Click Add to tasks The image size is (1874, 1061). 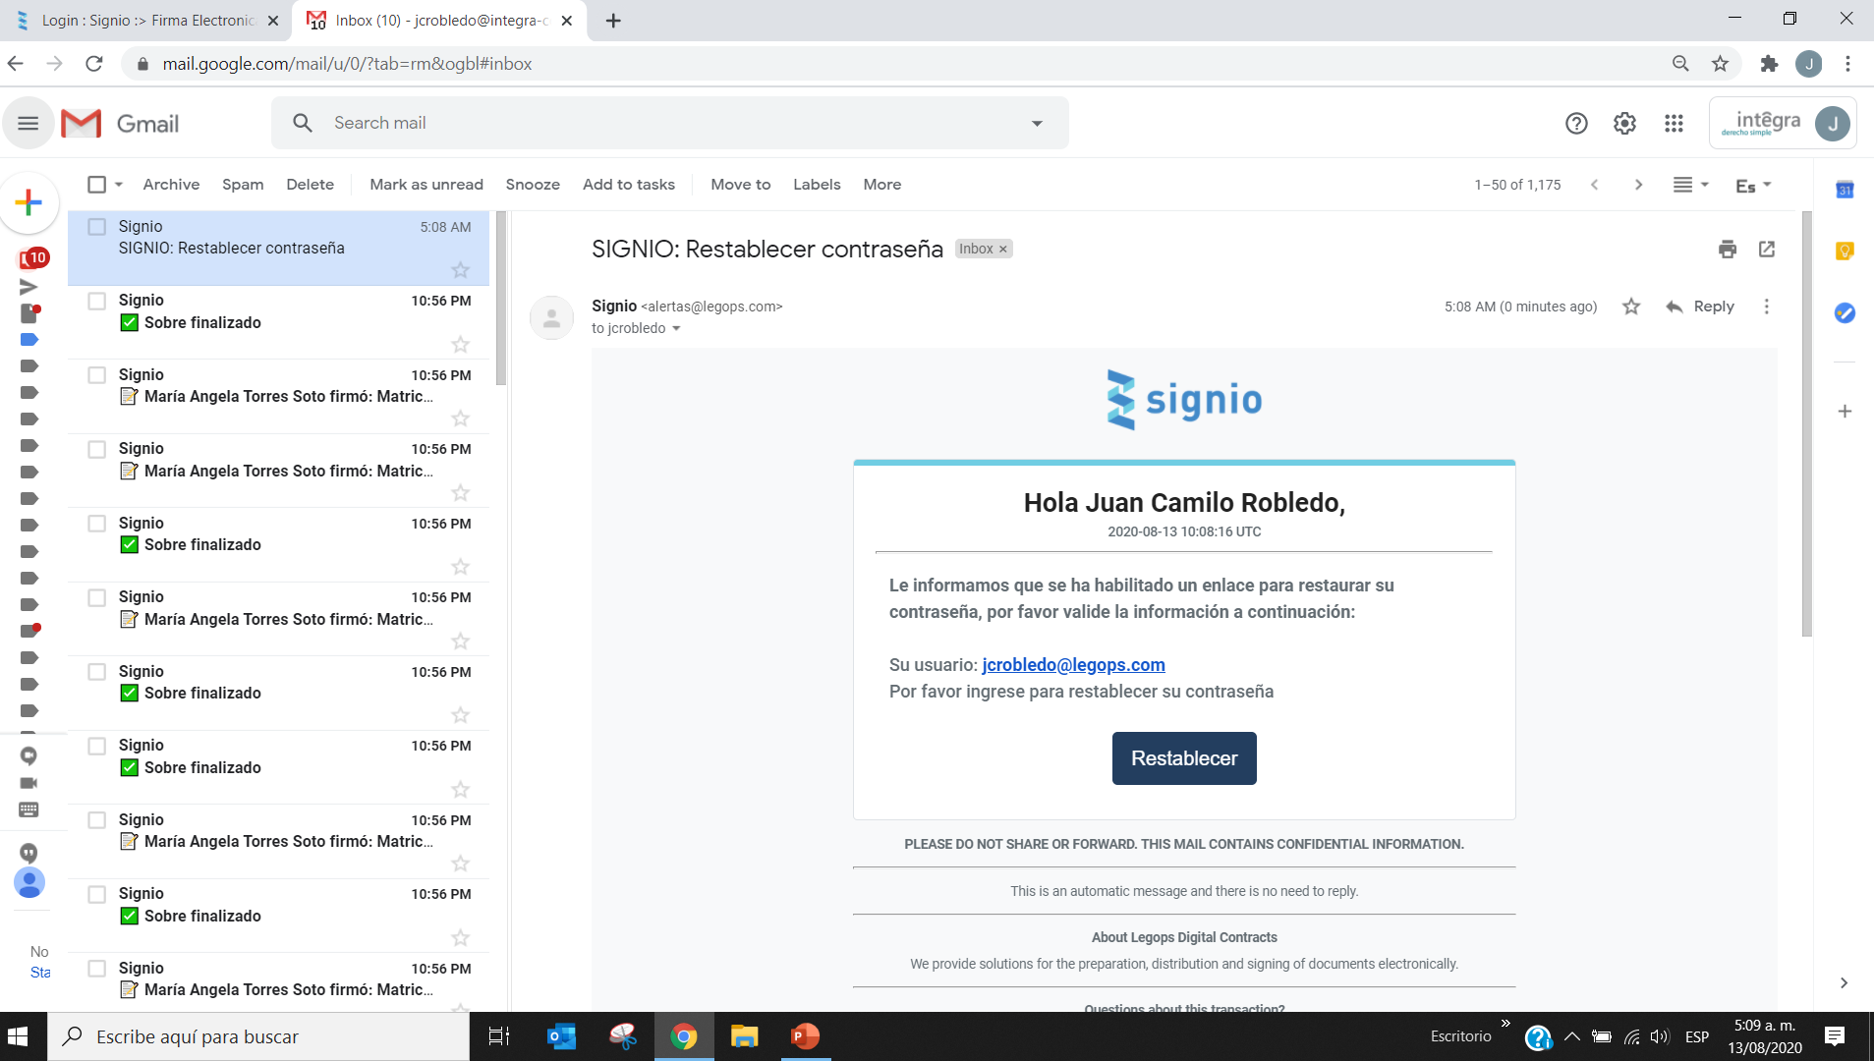point(628,185)
